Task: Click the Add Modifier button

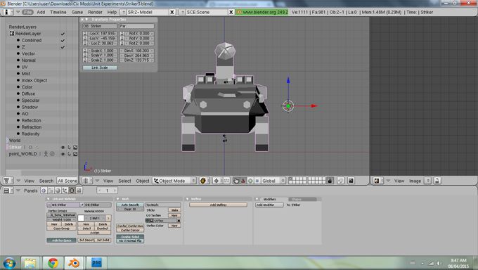Action: pyautogui.click(x=269, y=205)
